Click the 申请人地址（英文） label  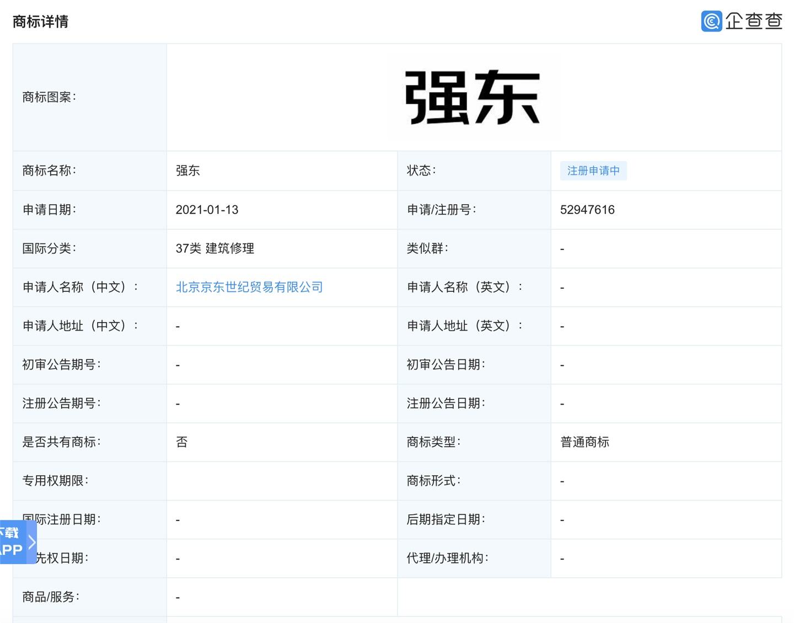click(465, 326)
